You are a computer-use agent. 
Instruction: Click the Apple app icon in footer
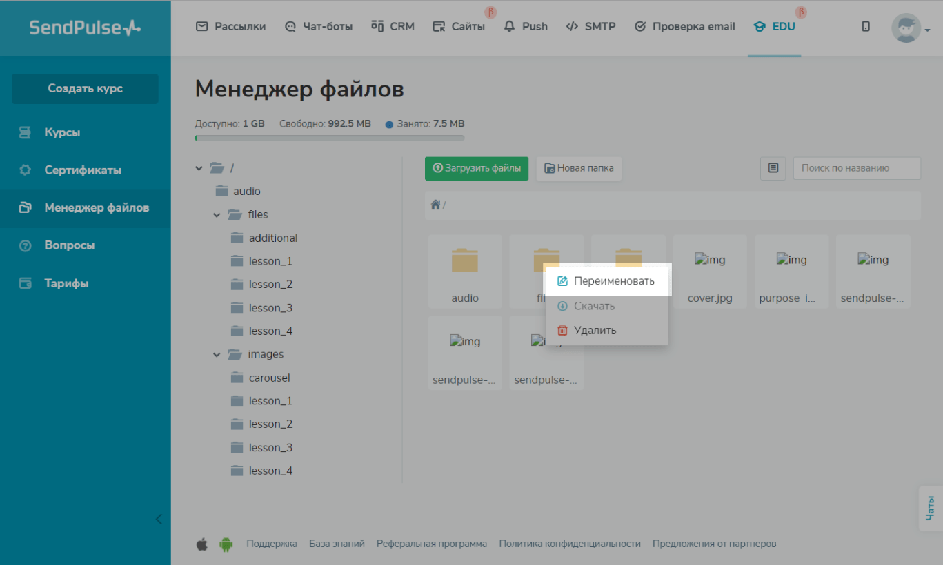(x=202, y=544)
